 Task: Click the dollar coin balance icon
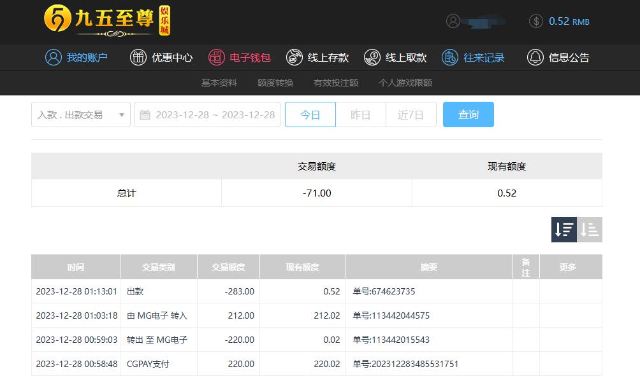536,21
